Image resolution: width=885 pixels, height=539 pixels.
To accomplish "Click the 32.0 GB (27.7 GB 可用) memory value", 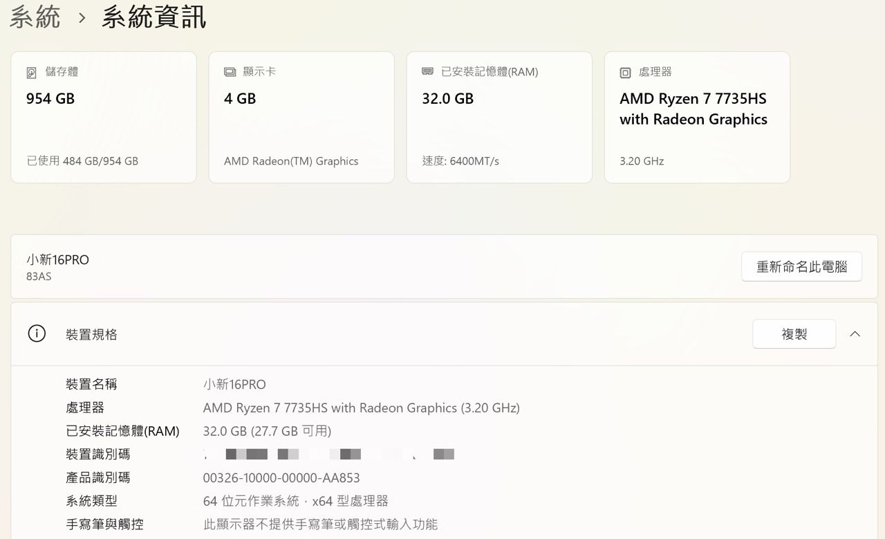I will click(267, 431).
